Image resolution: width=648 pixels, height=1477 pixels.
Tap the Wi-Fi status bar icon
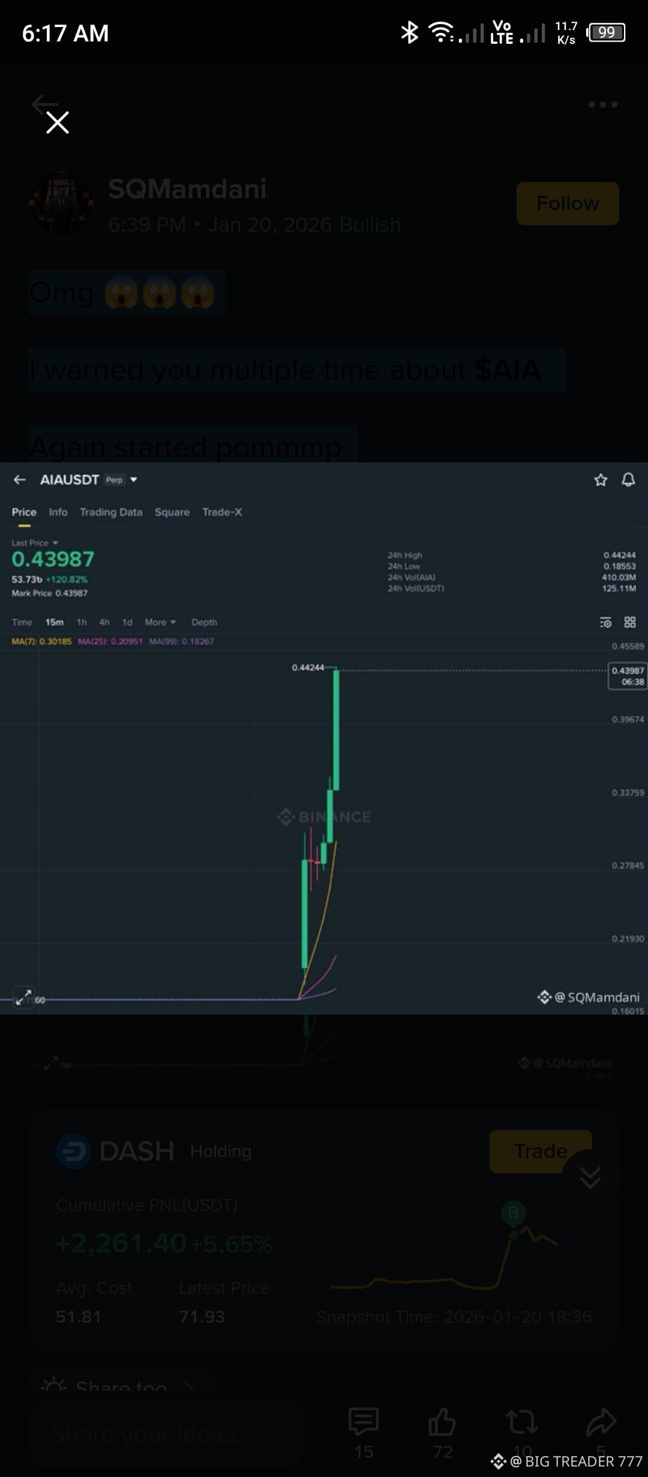coord(441,32)
